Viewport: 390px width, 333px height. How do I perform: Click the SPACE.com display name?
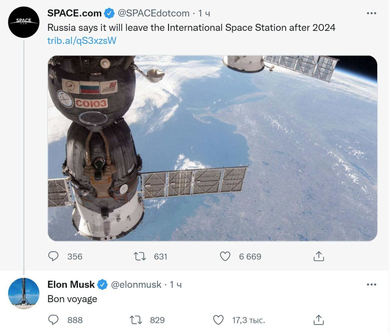[74, 13]
